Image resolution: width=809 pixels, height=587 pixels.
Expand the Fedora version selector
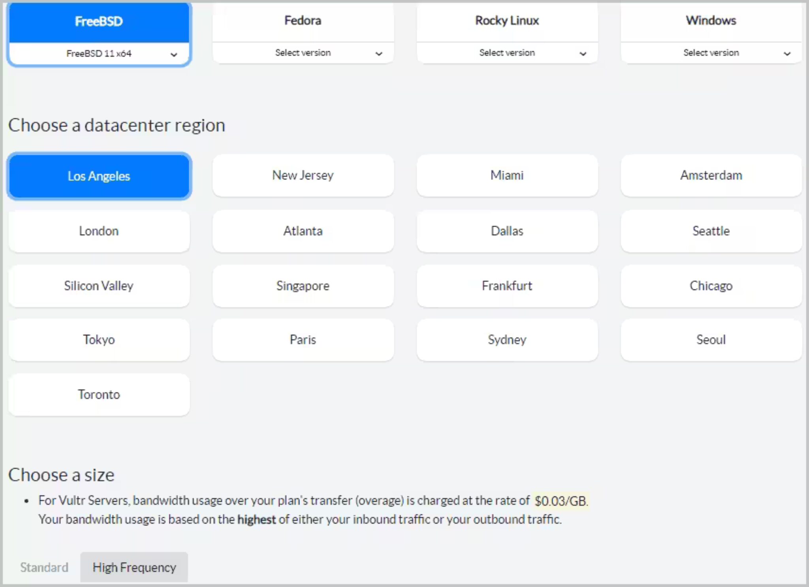coord(303,53)
